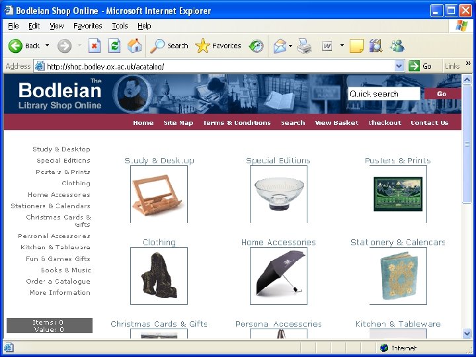Open the Site Map link
Image resolution: width=476 pixels, height=357 pixels.
pos(178,123)
